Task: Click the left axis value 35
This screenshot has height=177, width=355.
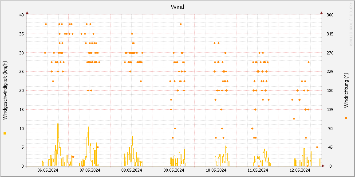Action: (22, 34)
